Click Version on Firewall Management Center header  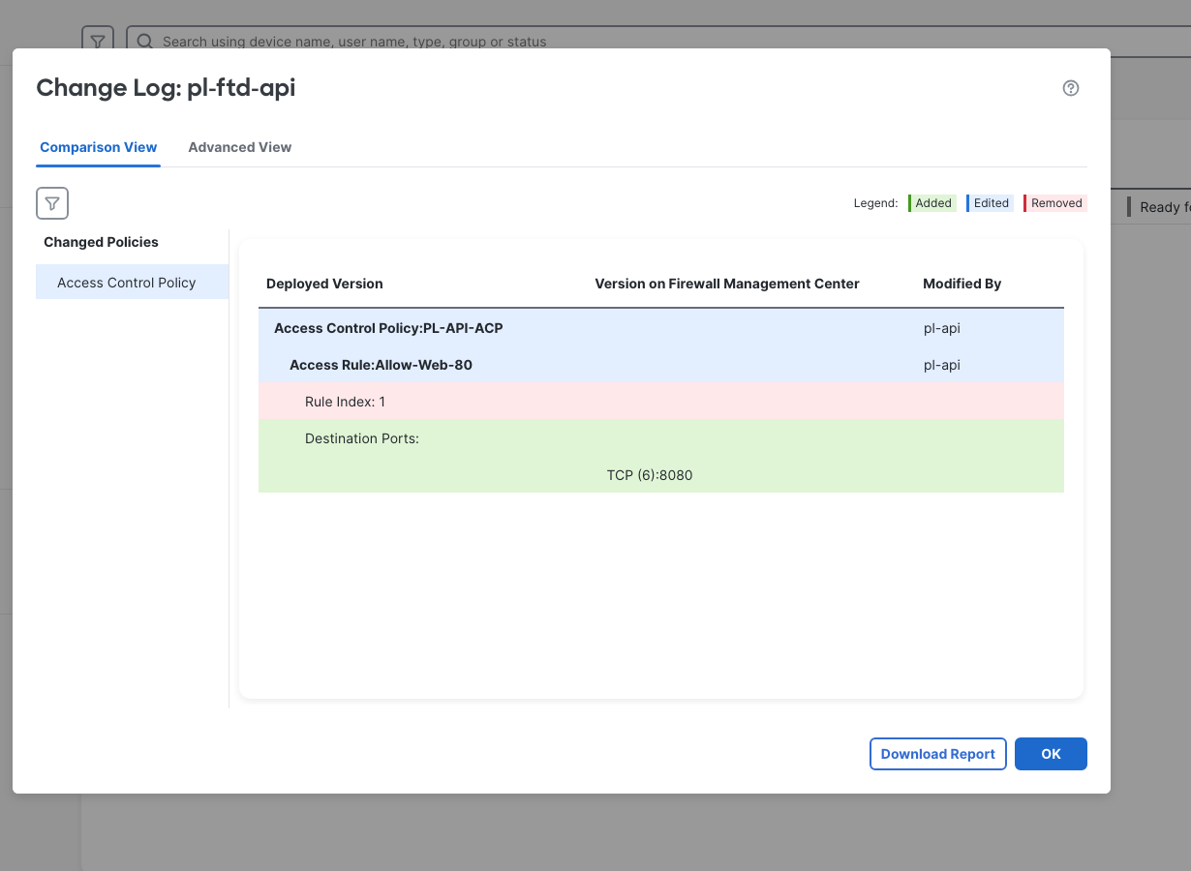click(x=727, y=284)
